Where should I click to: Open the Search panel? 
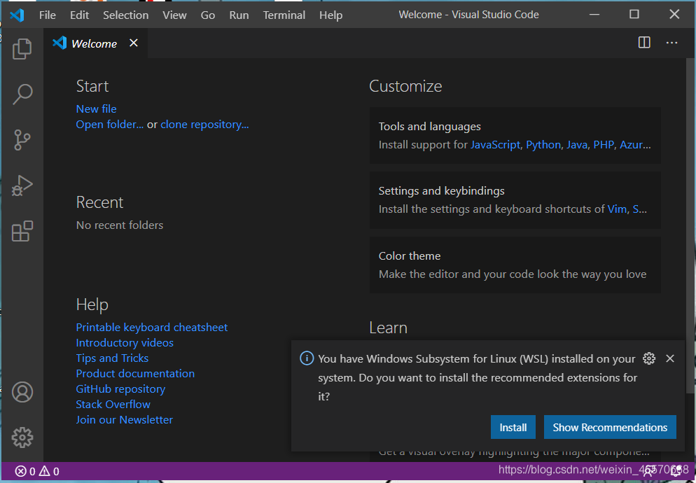[x=22, y=94]
